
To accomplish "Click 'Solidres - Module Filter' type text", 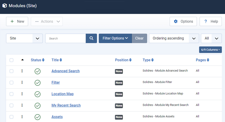I will pos(157,82).
